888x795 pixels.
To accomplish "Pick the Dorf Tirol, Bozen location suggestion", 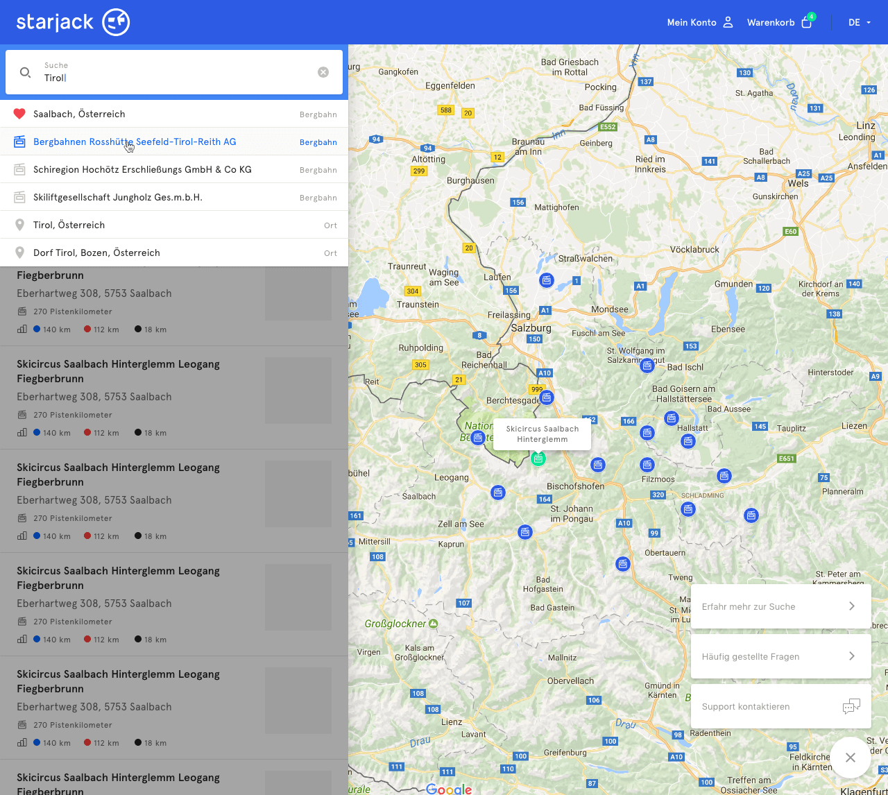I will (x=174, y=253).
